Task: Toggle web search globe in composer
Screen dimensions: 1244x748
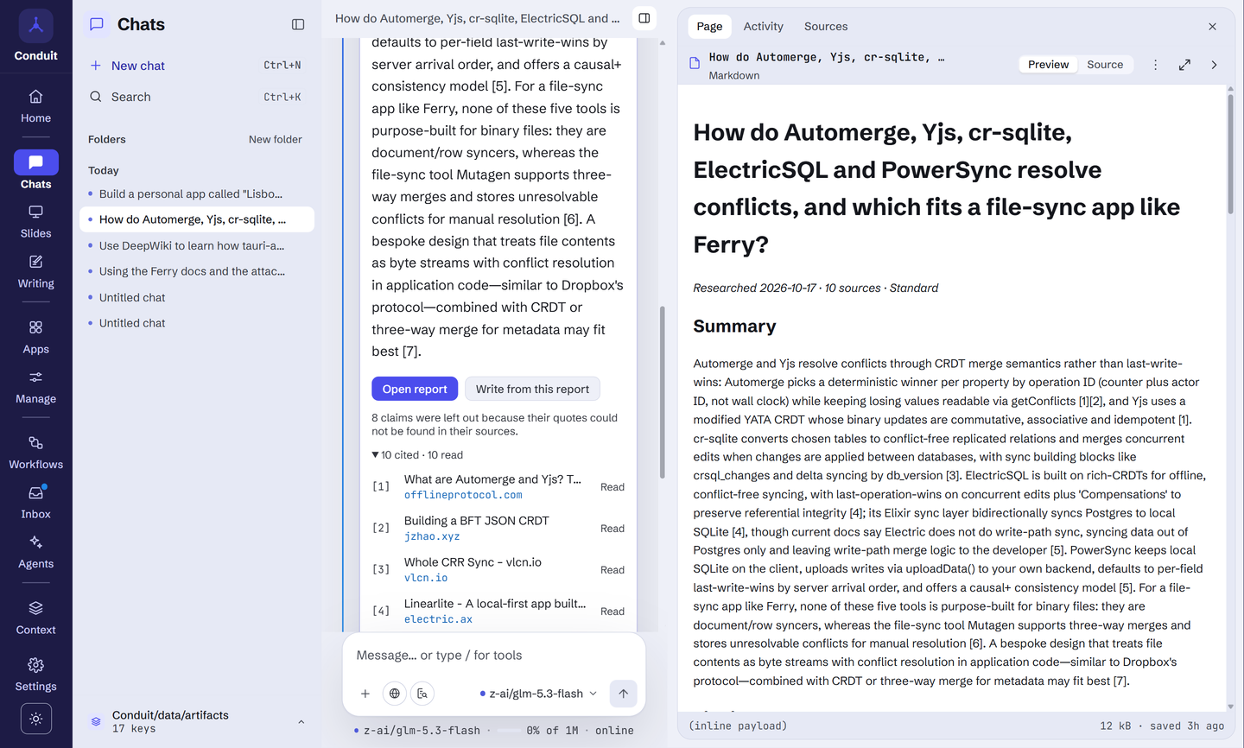Action: coord(395,694)
